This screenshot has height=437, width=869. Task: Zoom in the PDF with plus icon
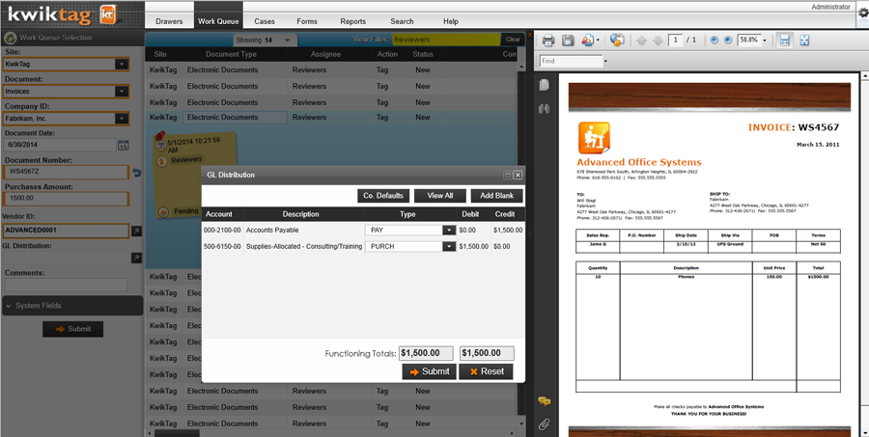click(728, 40)
